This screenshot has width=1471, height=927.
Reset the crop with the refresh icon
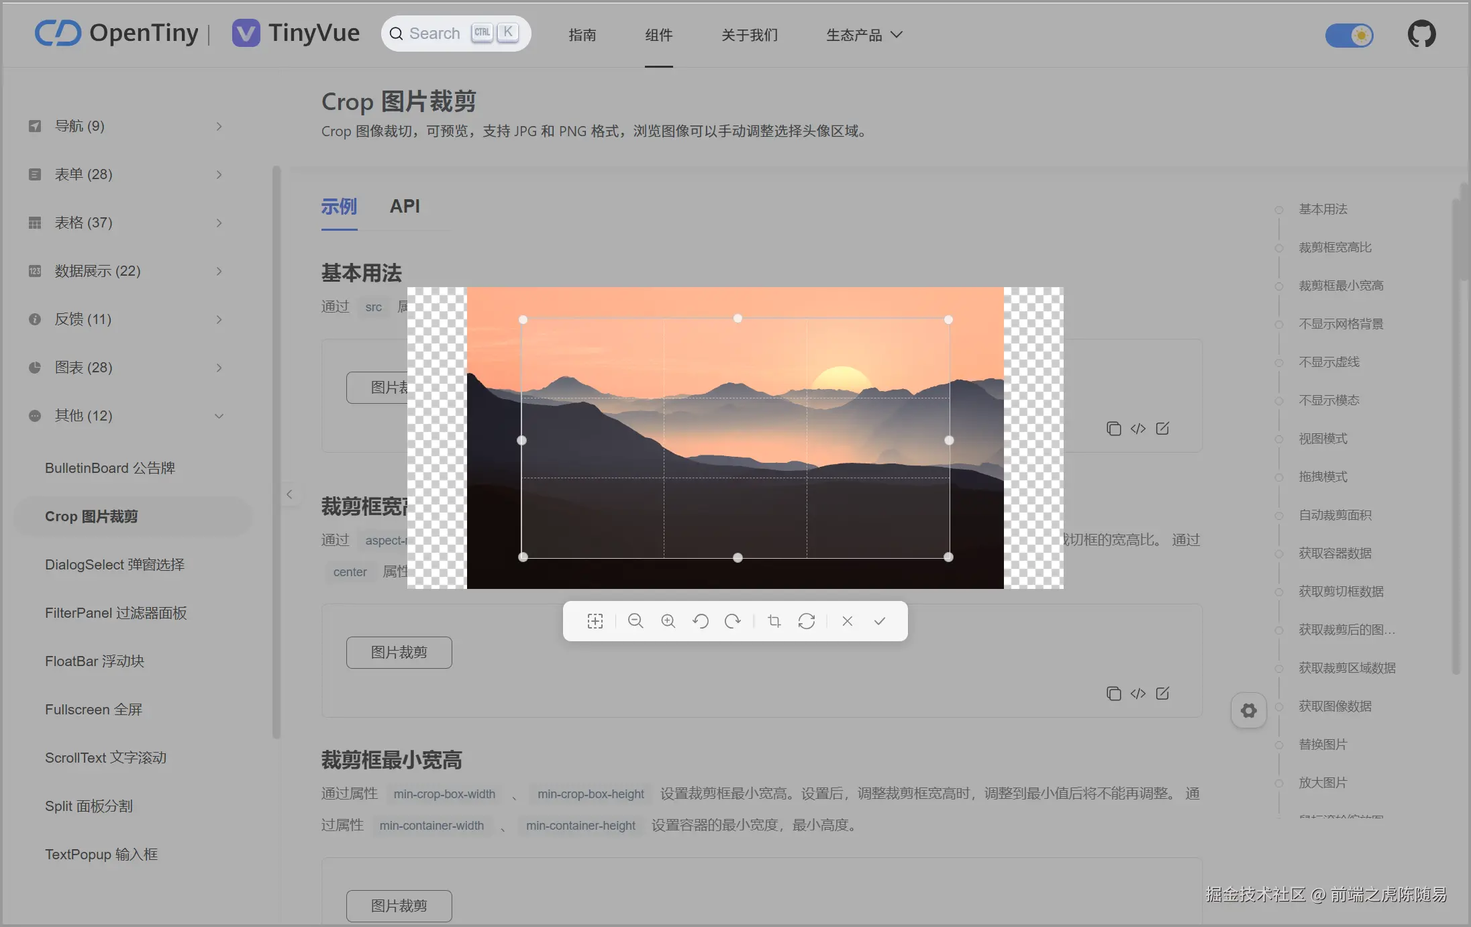click(x=807, y=621)
